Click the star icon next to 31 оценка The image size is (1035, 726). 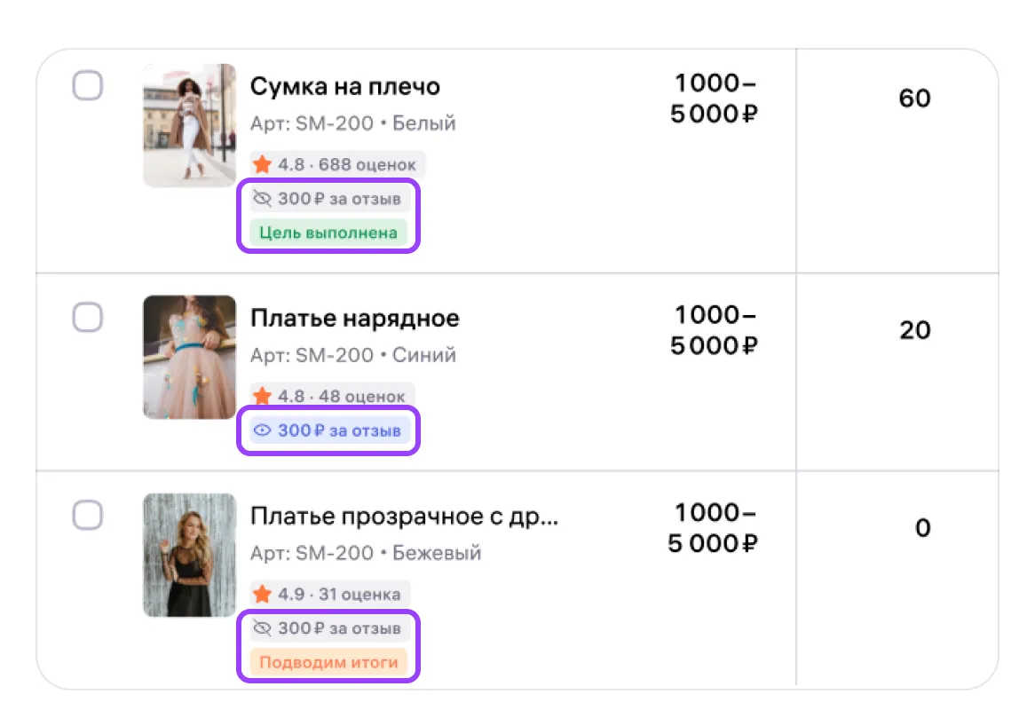(x=262, y=594)
